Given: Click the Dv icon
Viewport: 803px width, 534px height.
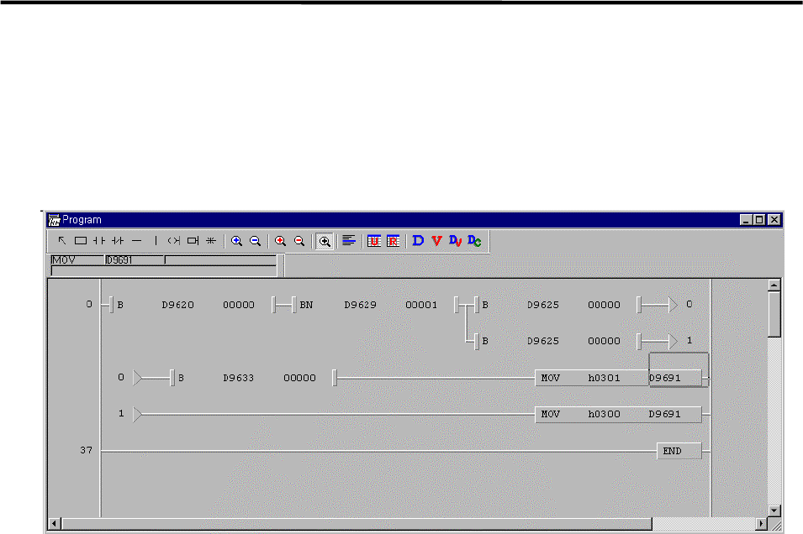Looking at the screenshot, I should point(455,240).
